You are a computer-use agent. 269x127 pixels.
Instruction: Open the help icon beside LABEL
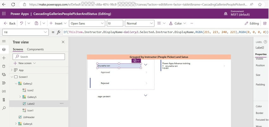pos(265,42)
